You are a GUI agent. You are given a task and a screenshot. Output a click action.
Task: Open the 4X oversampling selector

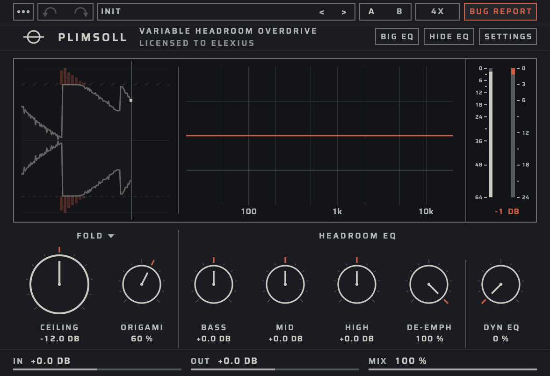pyautogui.click(x=438, y=12)
